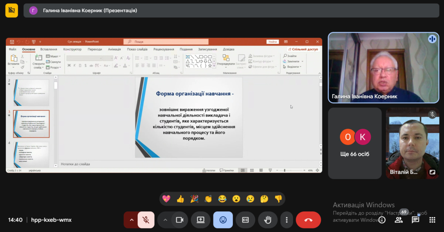Expand audio settings arrow beside microphone
The image size is (444, 232).
point(131,220)
